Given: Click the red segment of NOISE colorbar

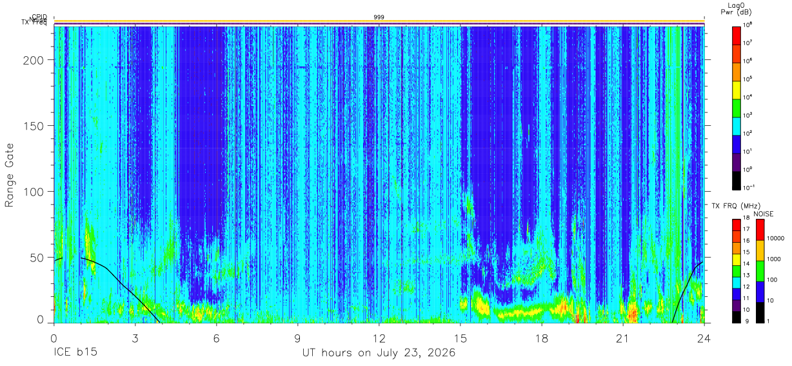Looking at the screenshot, I should coord(760,230).
